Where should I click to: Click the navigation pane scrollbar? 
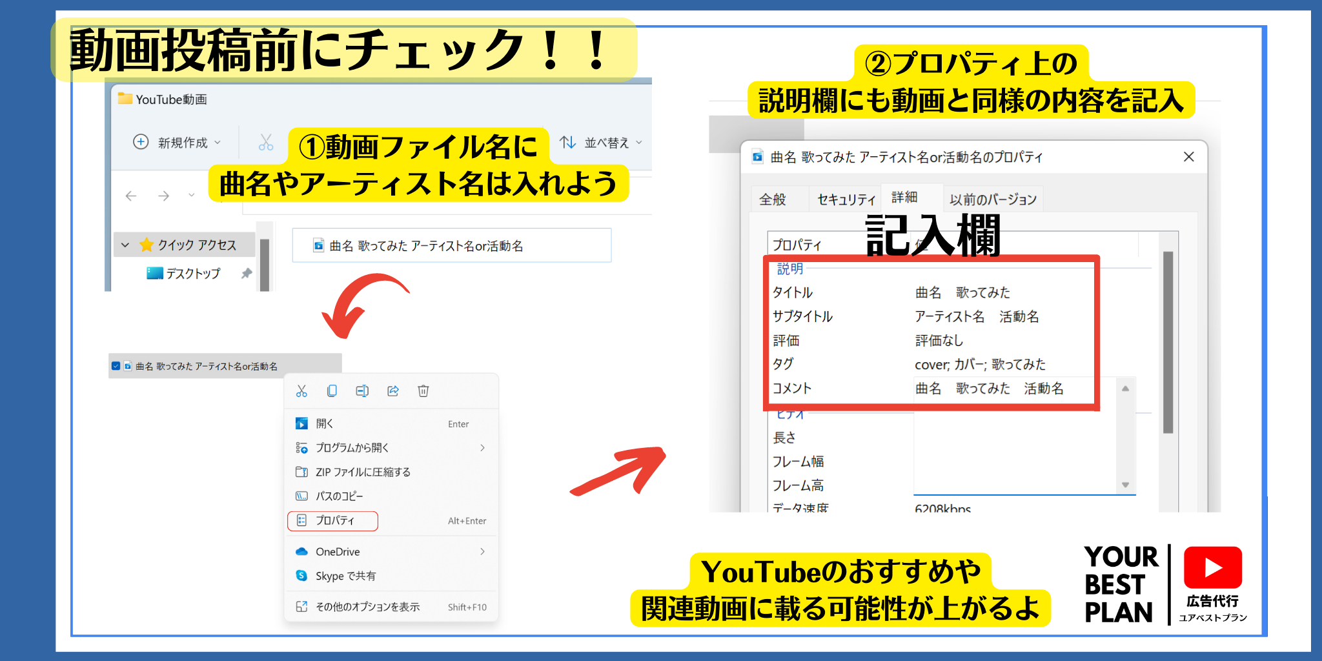[264, 265]
